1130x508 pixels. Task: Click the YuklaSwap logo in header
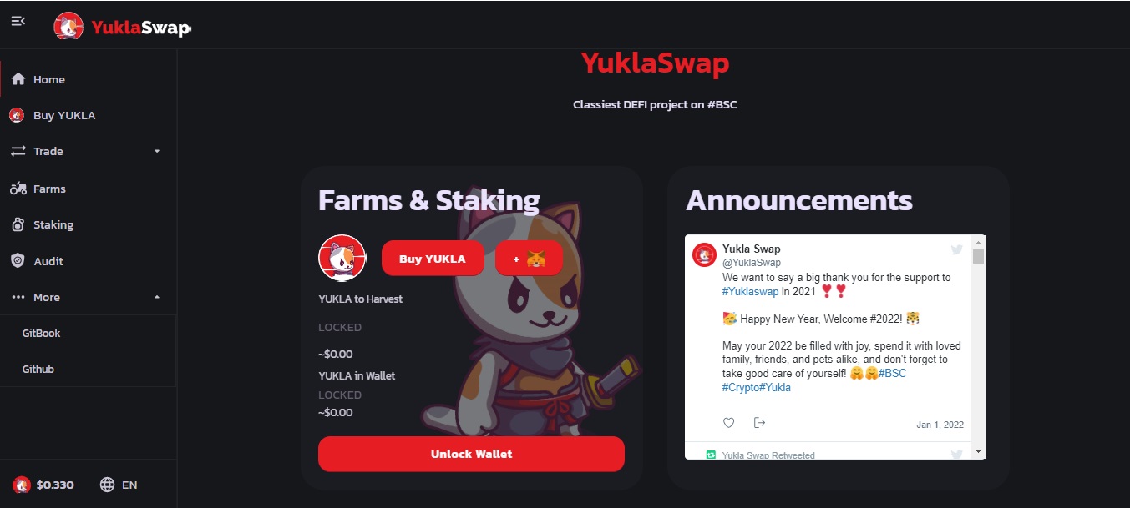tap(123, 28)
